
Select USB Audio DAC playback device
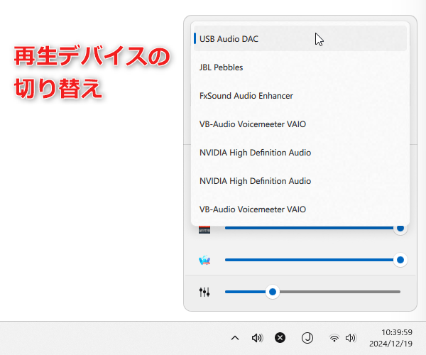point(300,38)
